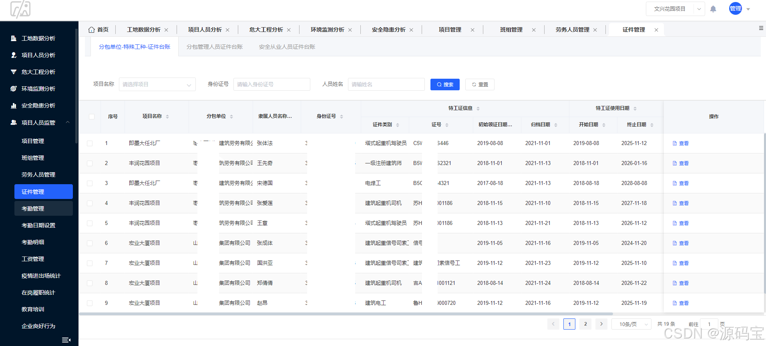Viewport: 766px width, 346px height.
Task: Click 查看 link for row 3 宋德国
Action: coord(681,183)
